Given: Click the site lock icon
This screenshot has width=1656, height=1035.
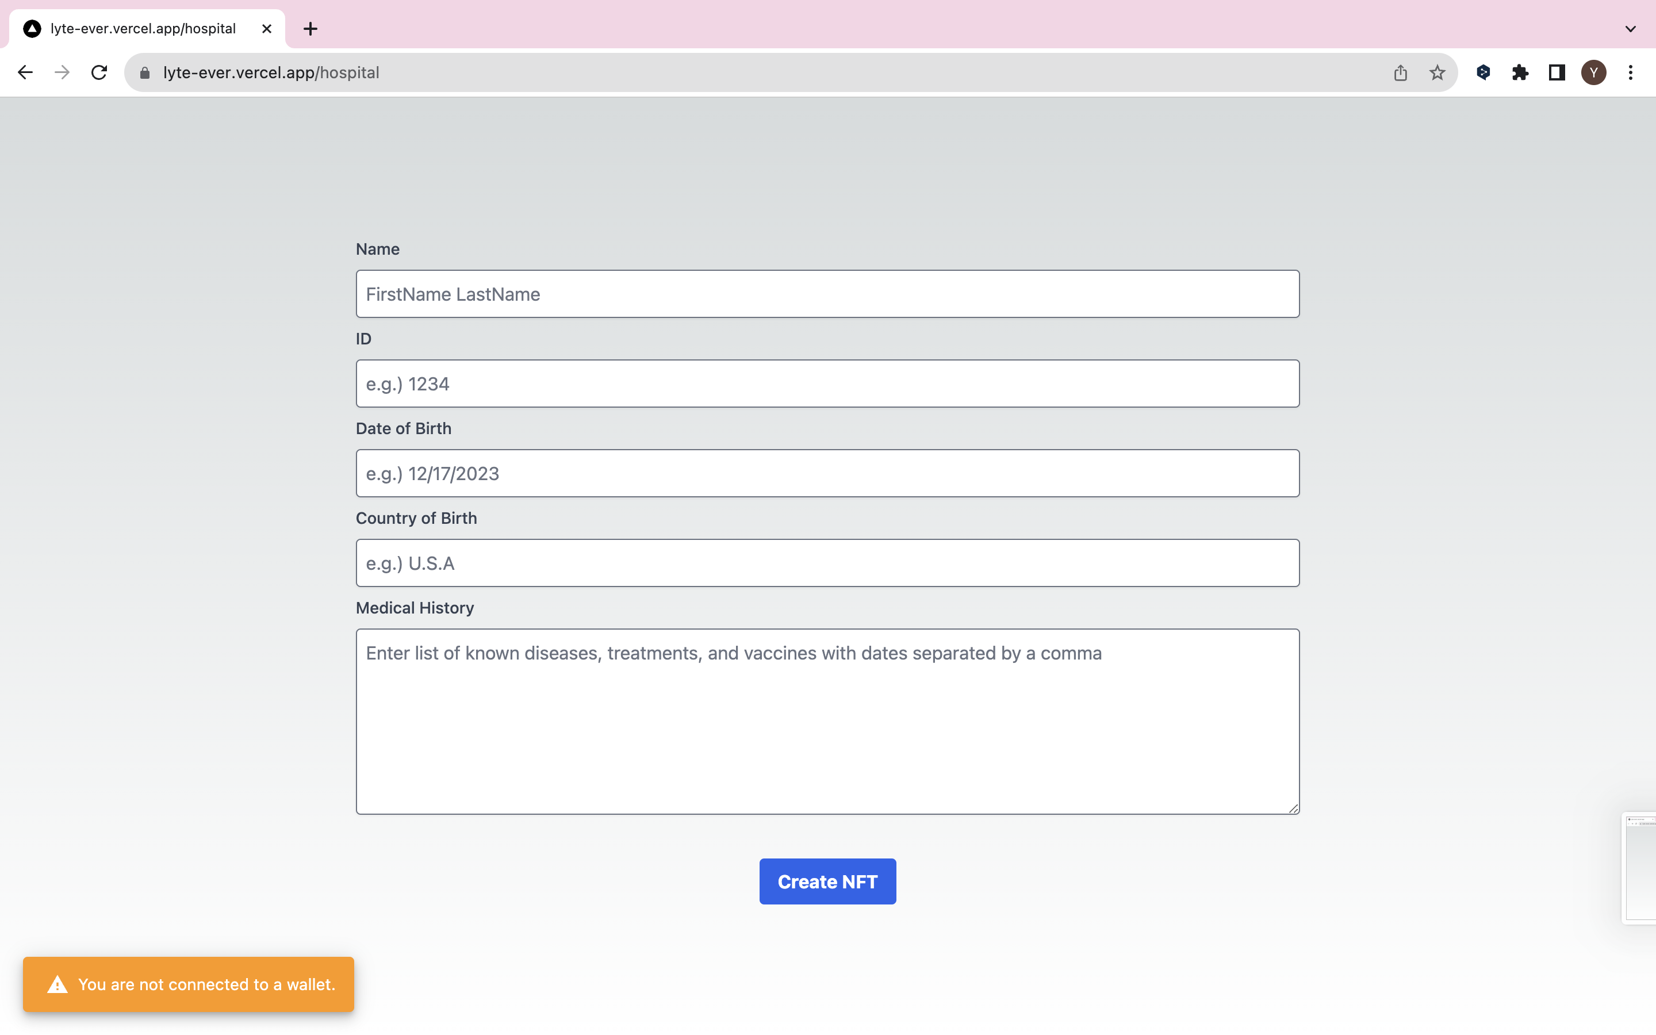Looking at the screenshot, I should tap(144, 72).
